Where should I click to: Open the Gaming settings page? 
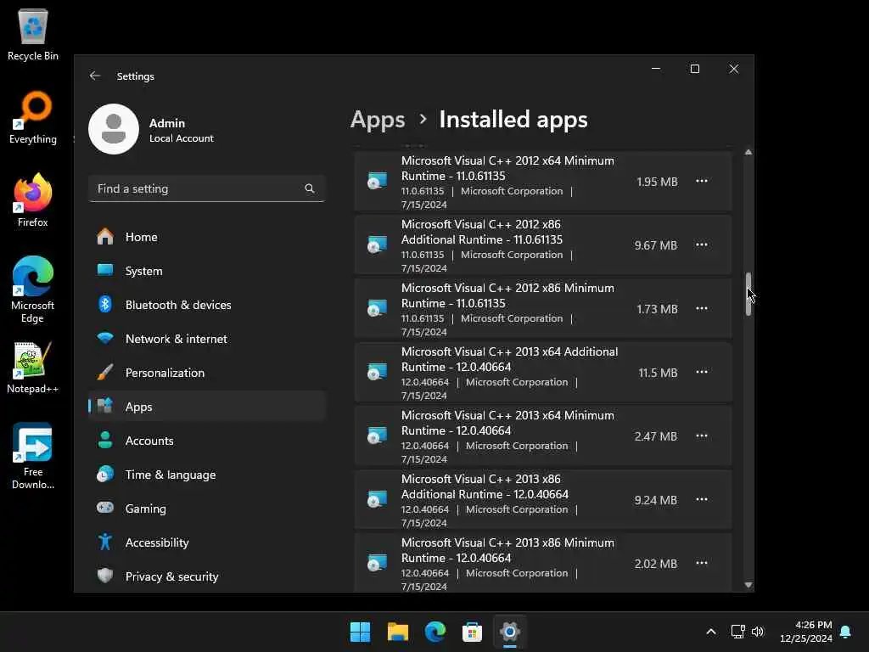tap(206, 509)
